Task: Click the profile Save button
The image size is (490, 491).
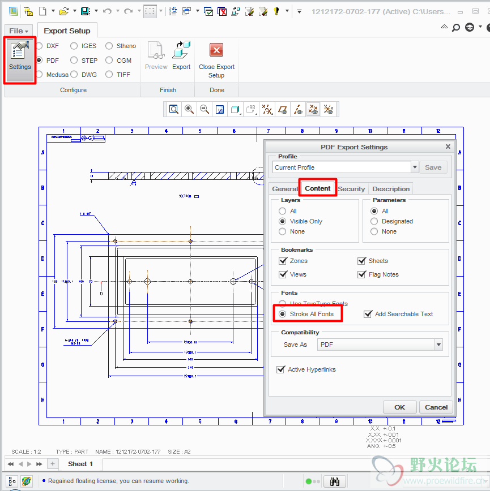Action: [x=433, y=167]
